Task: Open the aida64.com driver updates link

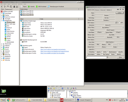Action: point(53,53)
